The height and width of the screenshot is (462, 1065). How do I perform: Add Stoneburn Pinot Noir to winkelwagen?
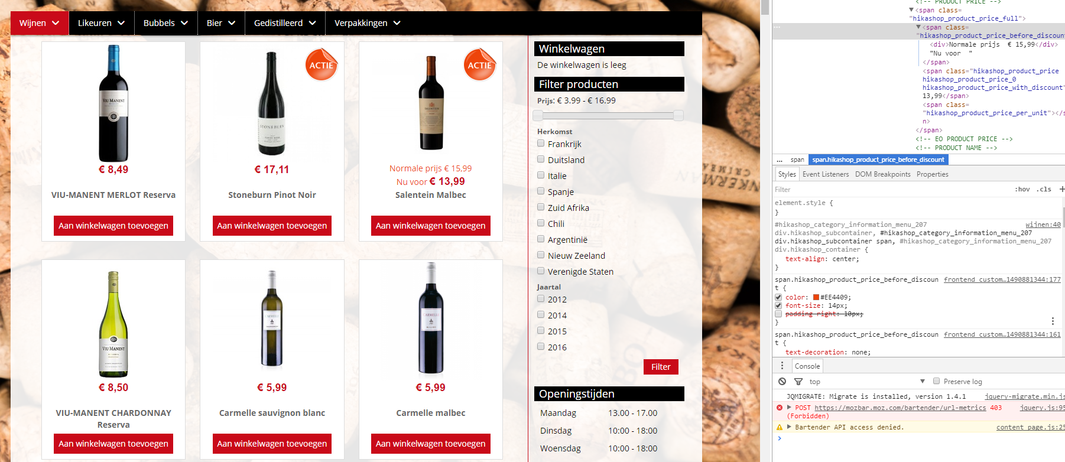click(x=272, y=226)
